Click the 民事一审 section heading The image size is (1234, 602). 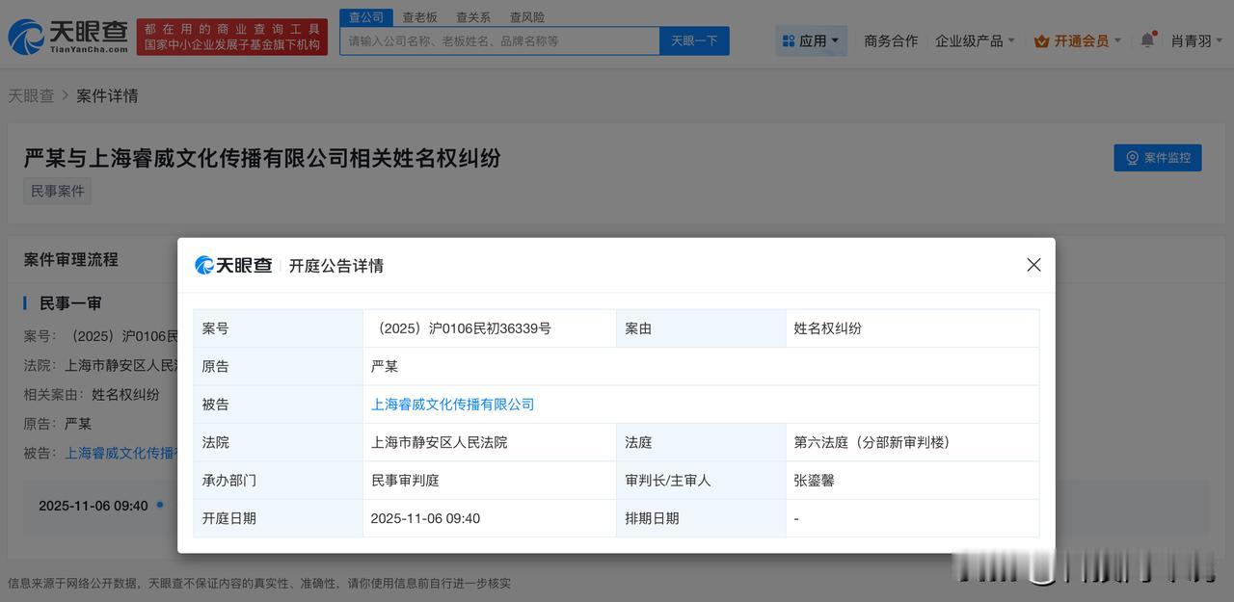pyautogui.click(x=70, y=303)
